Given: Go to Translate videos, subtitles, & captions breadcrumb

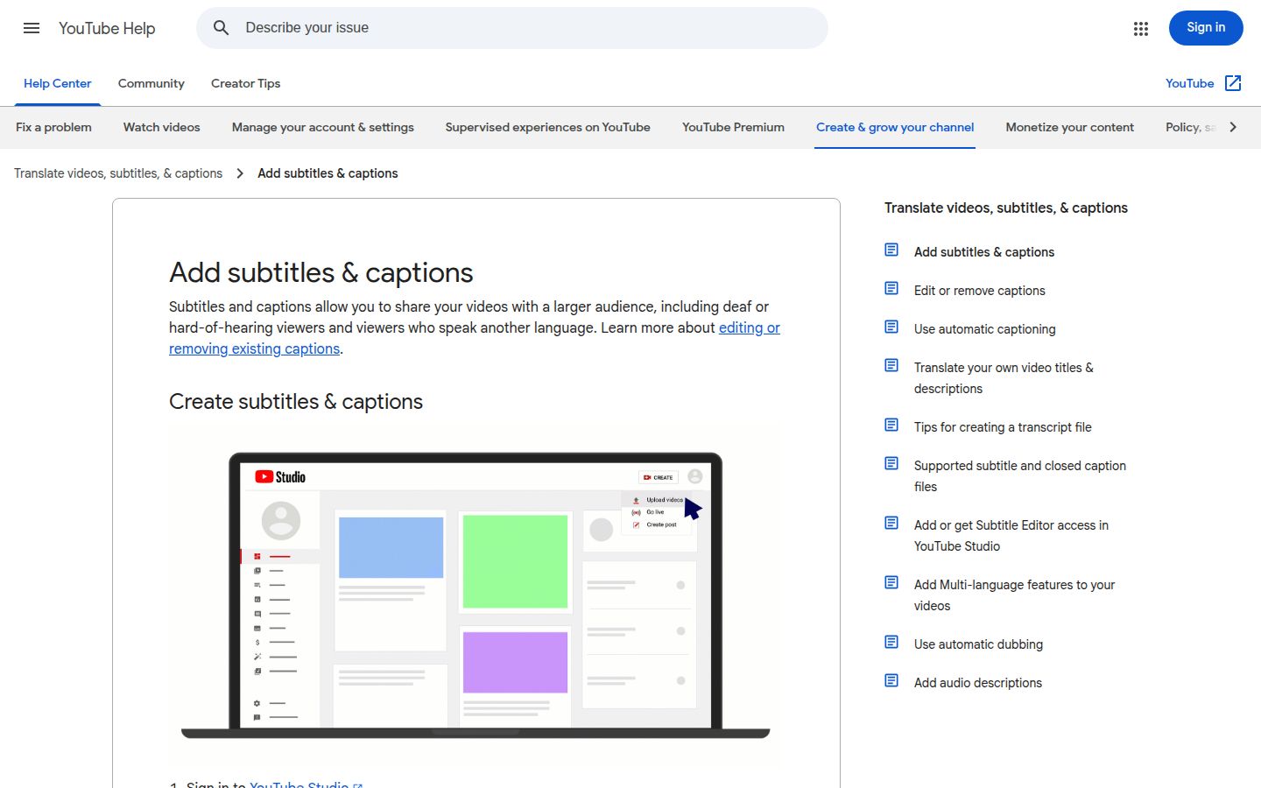Looking at the screenshot, I should coord(118,173).
